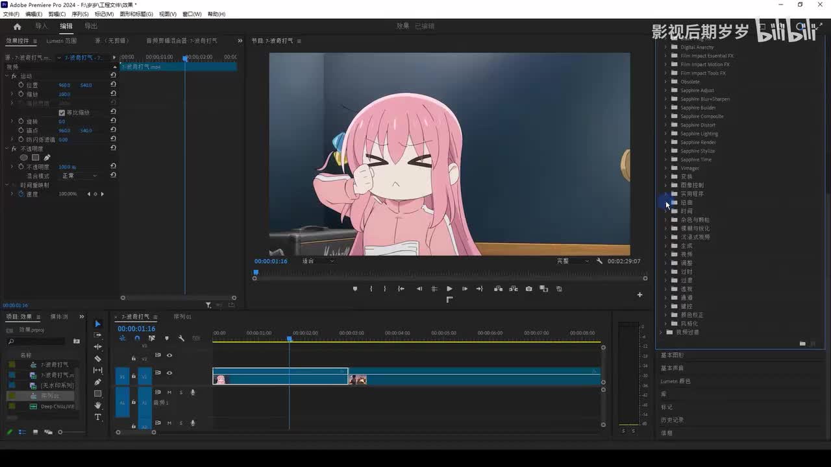The width and height of the screenshot is (831, 467).
Task: Select the Type tool
Action: (x=98, y=417)
